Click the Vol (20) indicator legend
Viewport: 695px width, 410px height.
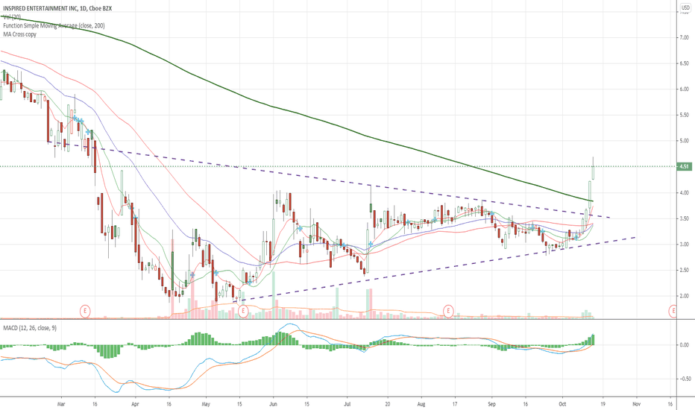coord(12,17)
